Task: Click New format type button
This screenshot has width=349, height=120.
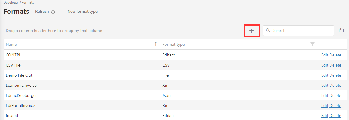Action: pyautogui.click(x=82, y=12)
